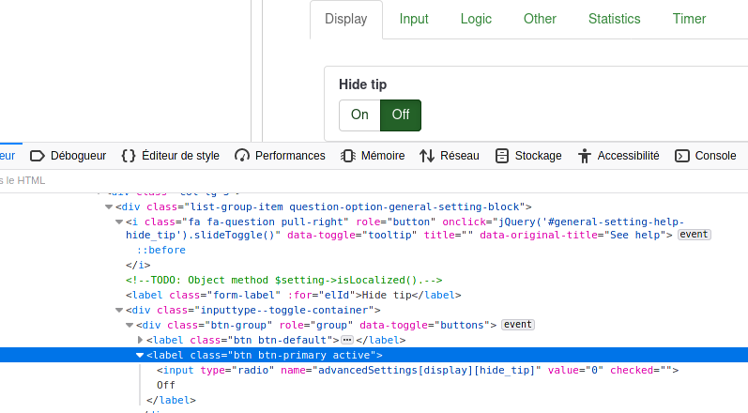Screen dimensions: 748x413
Task: Collapse the list-group-item div node
Action: tap(109, 207)
